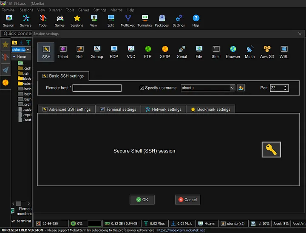Select the Mosh session icon
The width and height of the screenshot is (306, 233).
(x=250, y=52)
